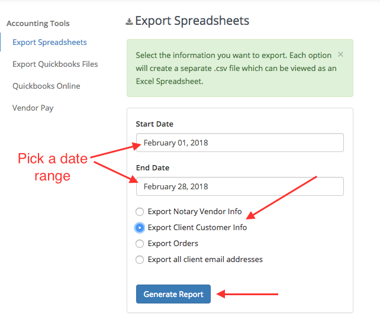This screenshot has height=323, width=380.
Task: Select Export Client Customer Info radio button
Action: click(140, 228)
